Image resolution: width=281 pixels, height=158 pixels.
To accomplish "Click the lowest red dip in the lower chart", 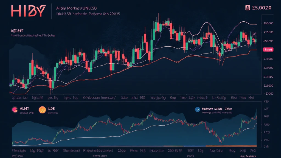I will [221, 141].
